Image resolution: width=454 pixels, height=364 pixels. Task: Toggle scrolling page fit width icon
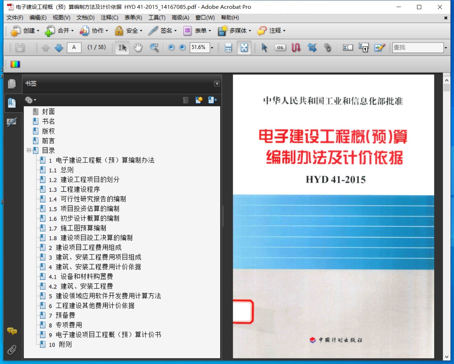coord(228,48)
